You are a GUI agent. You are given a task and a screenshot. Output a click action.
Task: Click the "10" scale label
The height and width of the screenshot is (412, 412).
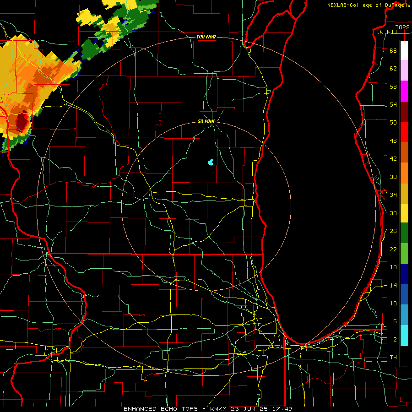click(393, 303)
